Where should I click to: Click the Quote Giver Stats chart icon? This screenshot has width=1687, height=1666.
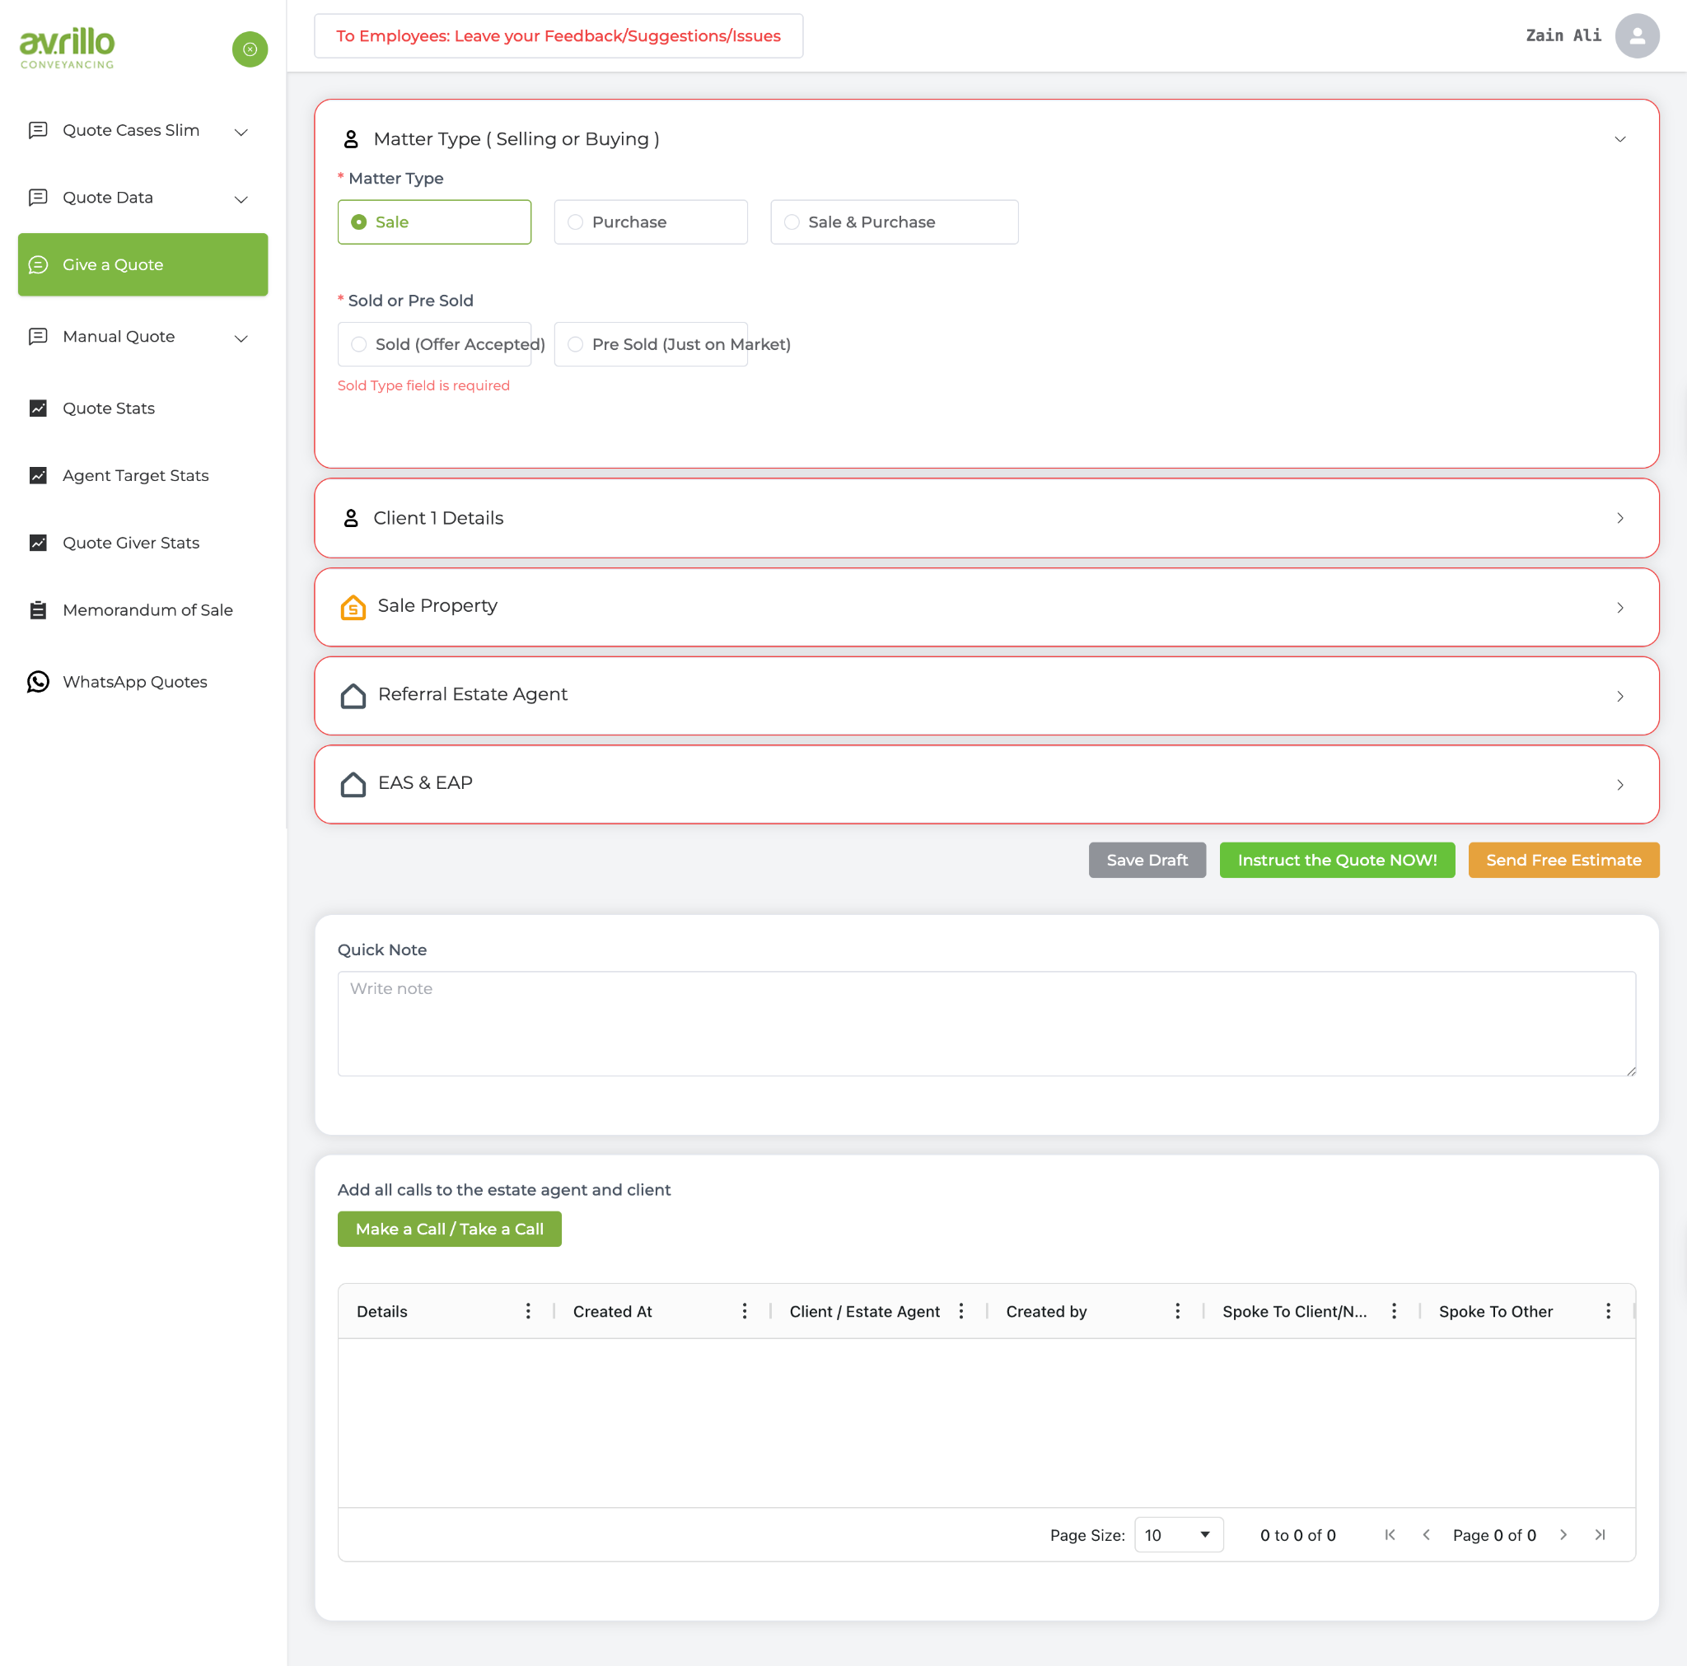38,542
